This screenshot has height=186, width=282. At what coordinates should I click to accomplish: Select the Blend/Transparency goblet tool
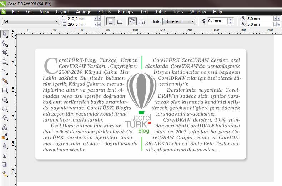coord(5,155)
